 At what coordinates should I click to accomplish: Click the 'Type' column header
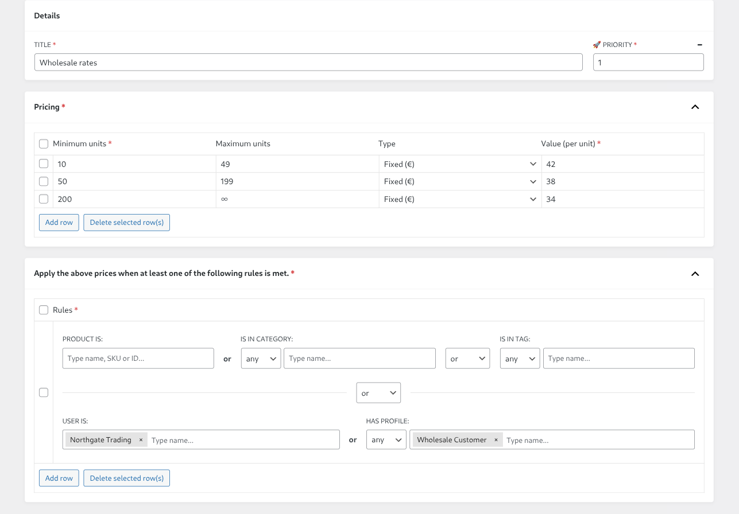387,144
